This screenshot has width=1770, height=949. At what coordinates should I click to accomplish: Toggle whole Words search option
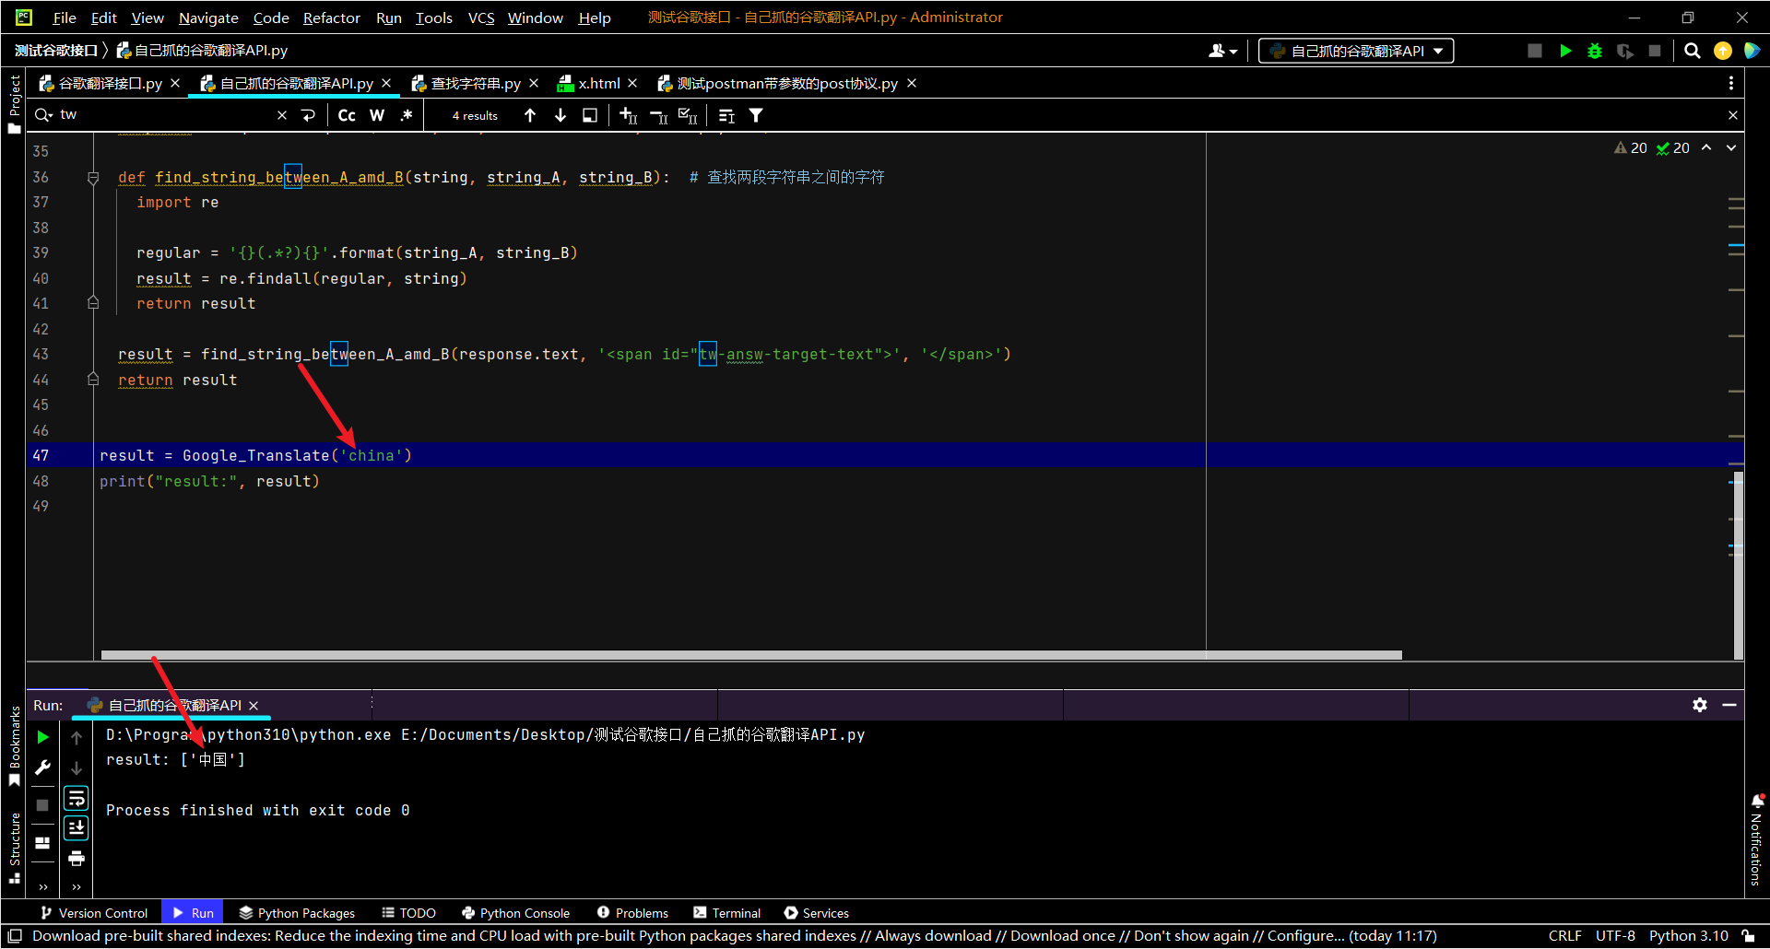(377, 115)
